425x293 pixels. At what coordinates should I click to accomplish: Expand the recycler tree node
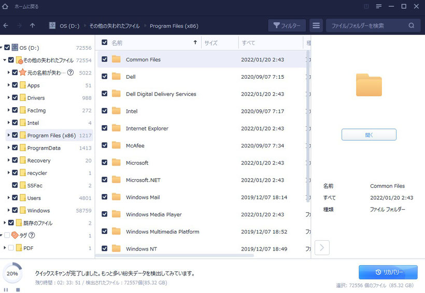(8, 172)
